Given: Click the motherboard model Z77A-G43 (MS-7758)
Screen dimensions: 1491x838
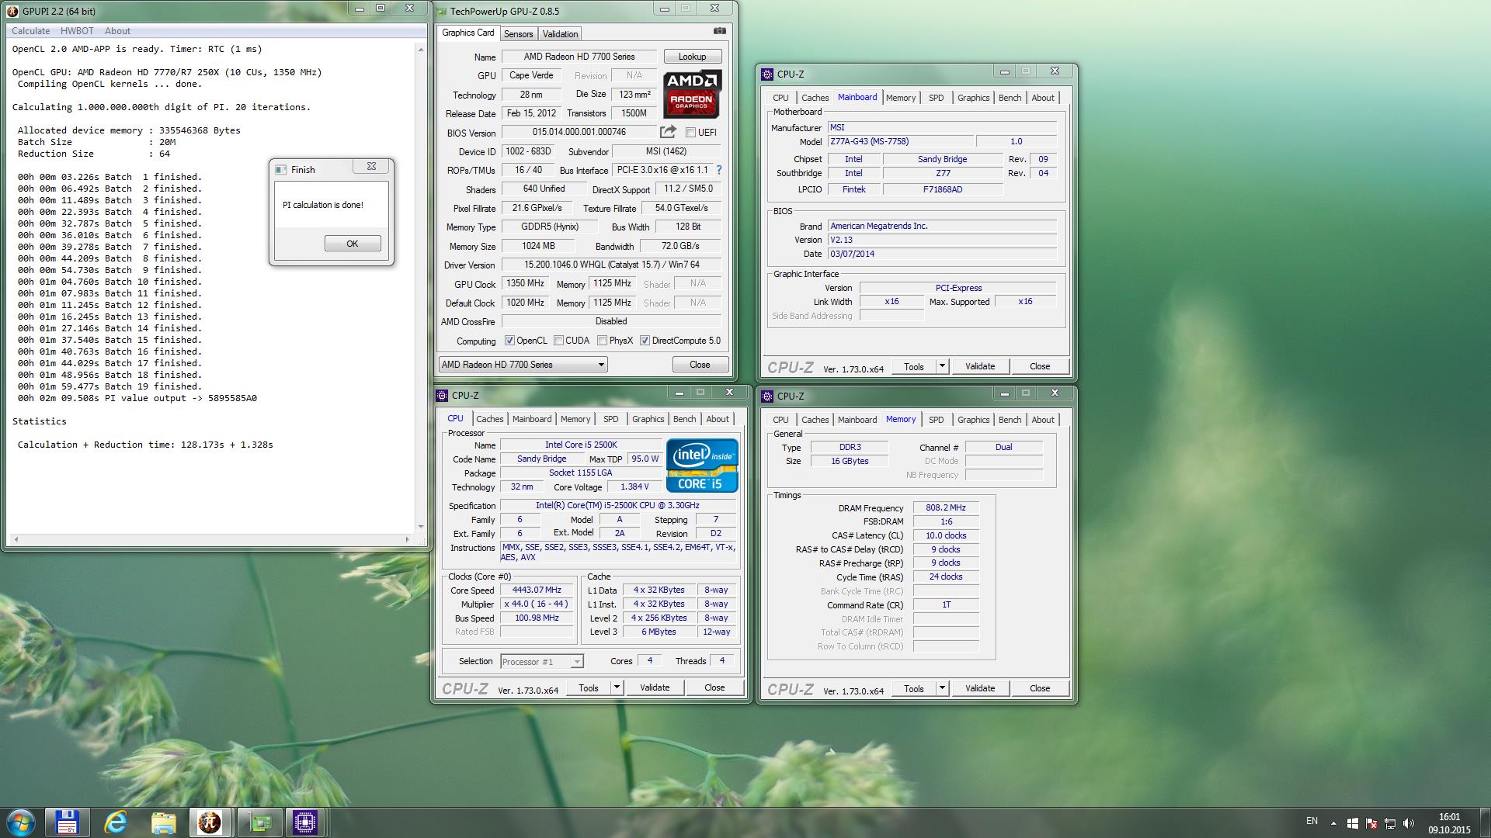Looking at the screenshot, I should 900,142.
